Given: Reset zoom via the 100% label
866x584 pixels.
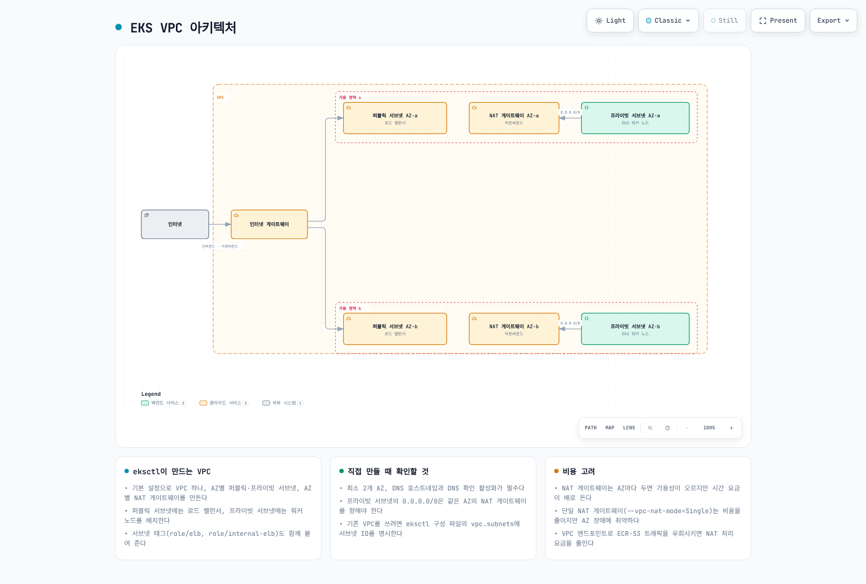Looking at the screenshot, I should (x=709, y=428).
